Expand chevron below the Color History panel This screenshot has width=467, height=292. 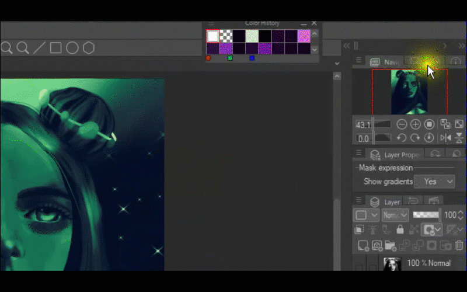[x=337, y=63]
